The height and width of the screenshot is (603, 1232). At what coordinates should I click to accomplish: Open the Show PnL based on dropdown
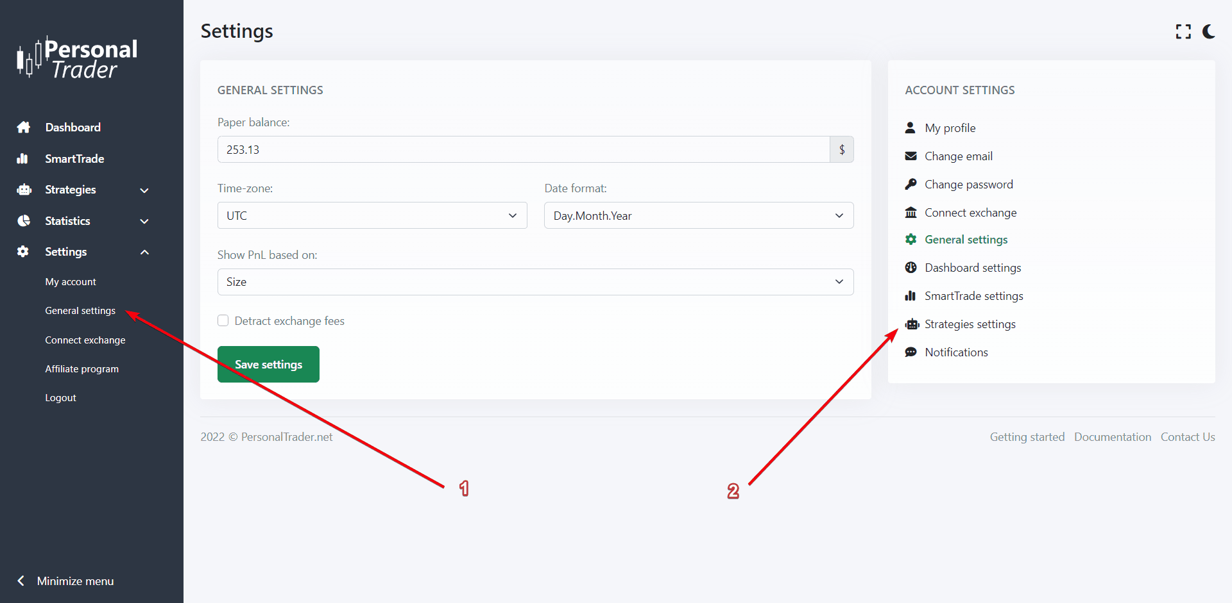535,282
